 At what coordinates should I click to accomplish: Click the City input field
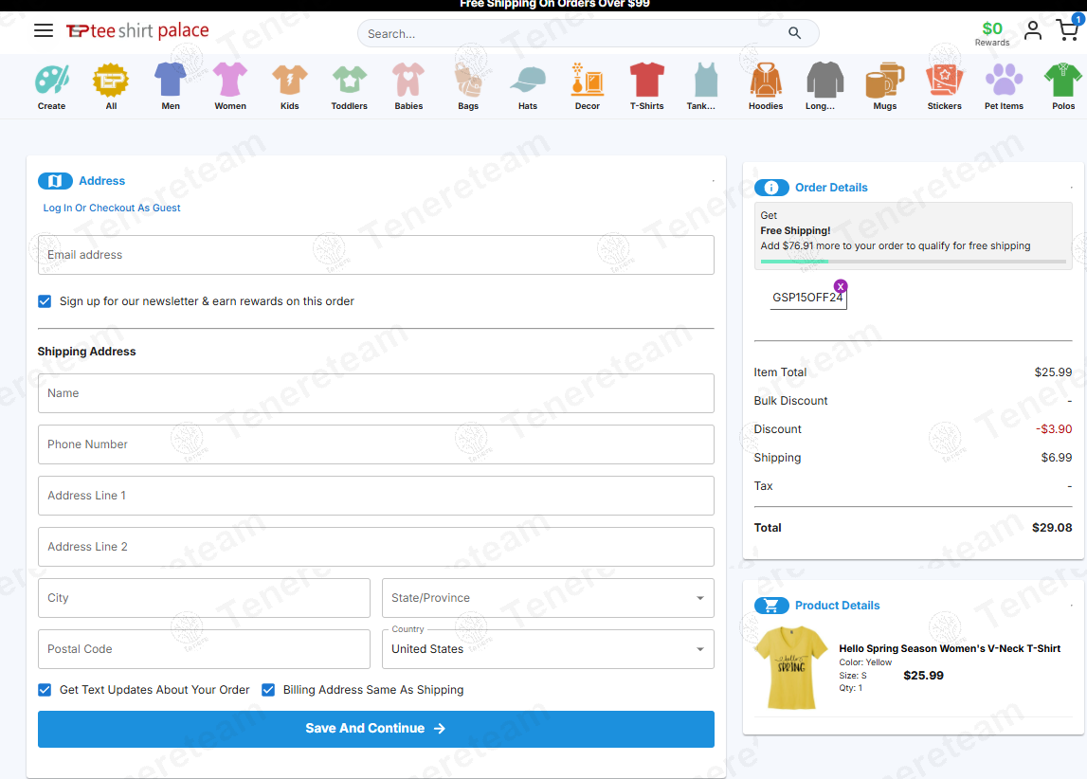[204, 598]
